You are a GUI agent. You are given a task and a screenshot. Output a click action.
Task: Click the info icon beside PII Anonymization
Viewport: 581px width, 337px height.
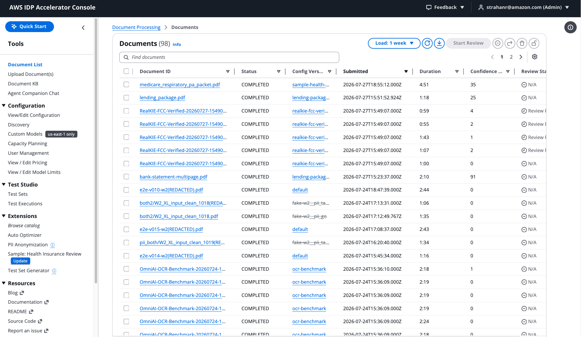pos(52,245)
